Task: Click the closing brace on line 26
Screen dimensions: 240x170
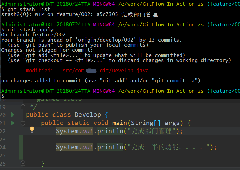Action: [x=43, y=164]
